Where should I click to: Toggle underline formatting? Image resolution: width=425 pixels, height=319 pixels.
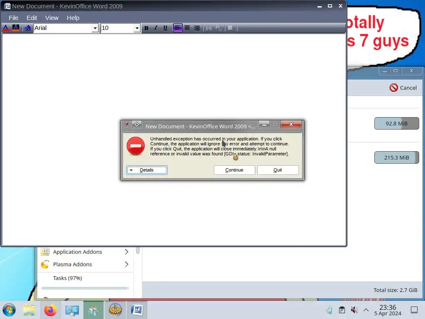pyautogui.click(x=165, y=28)
